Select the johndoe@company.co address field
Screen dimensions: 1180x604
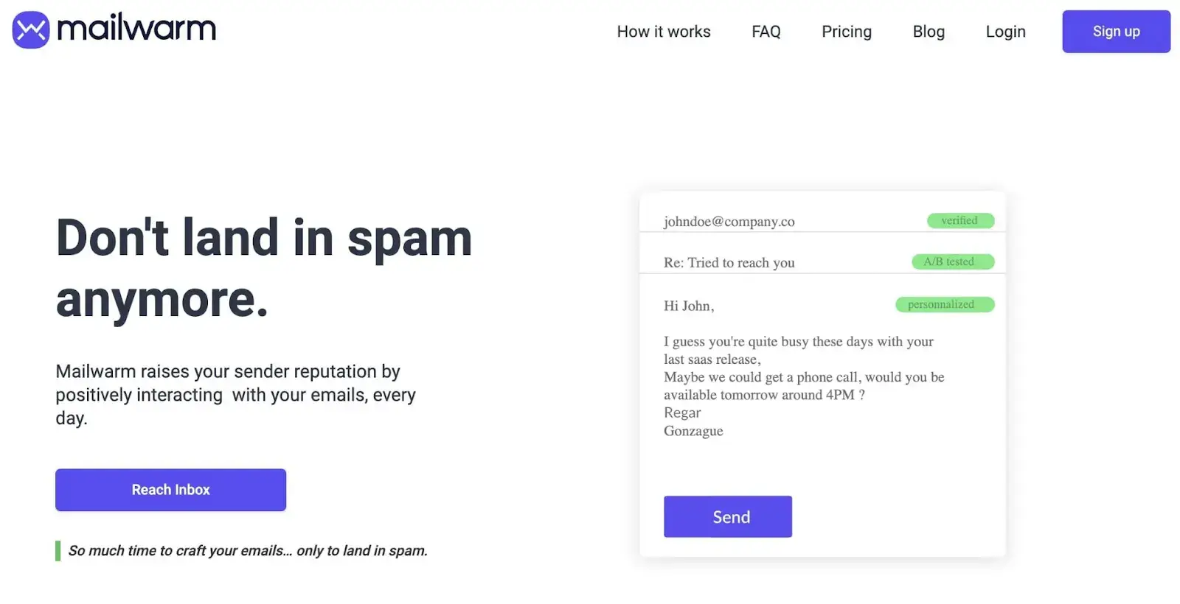pyautogui.click(x=729, y=222)
